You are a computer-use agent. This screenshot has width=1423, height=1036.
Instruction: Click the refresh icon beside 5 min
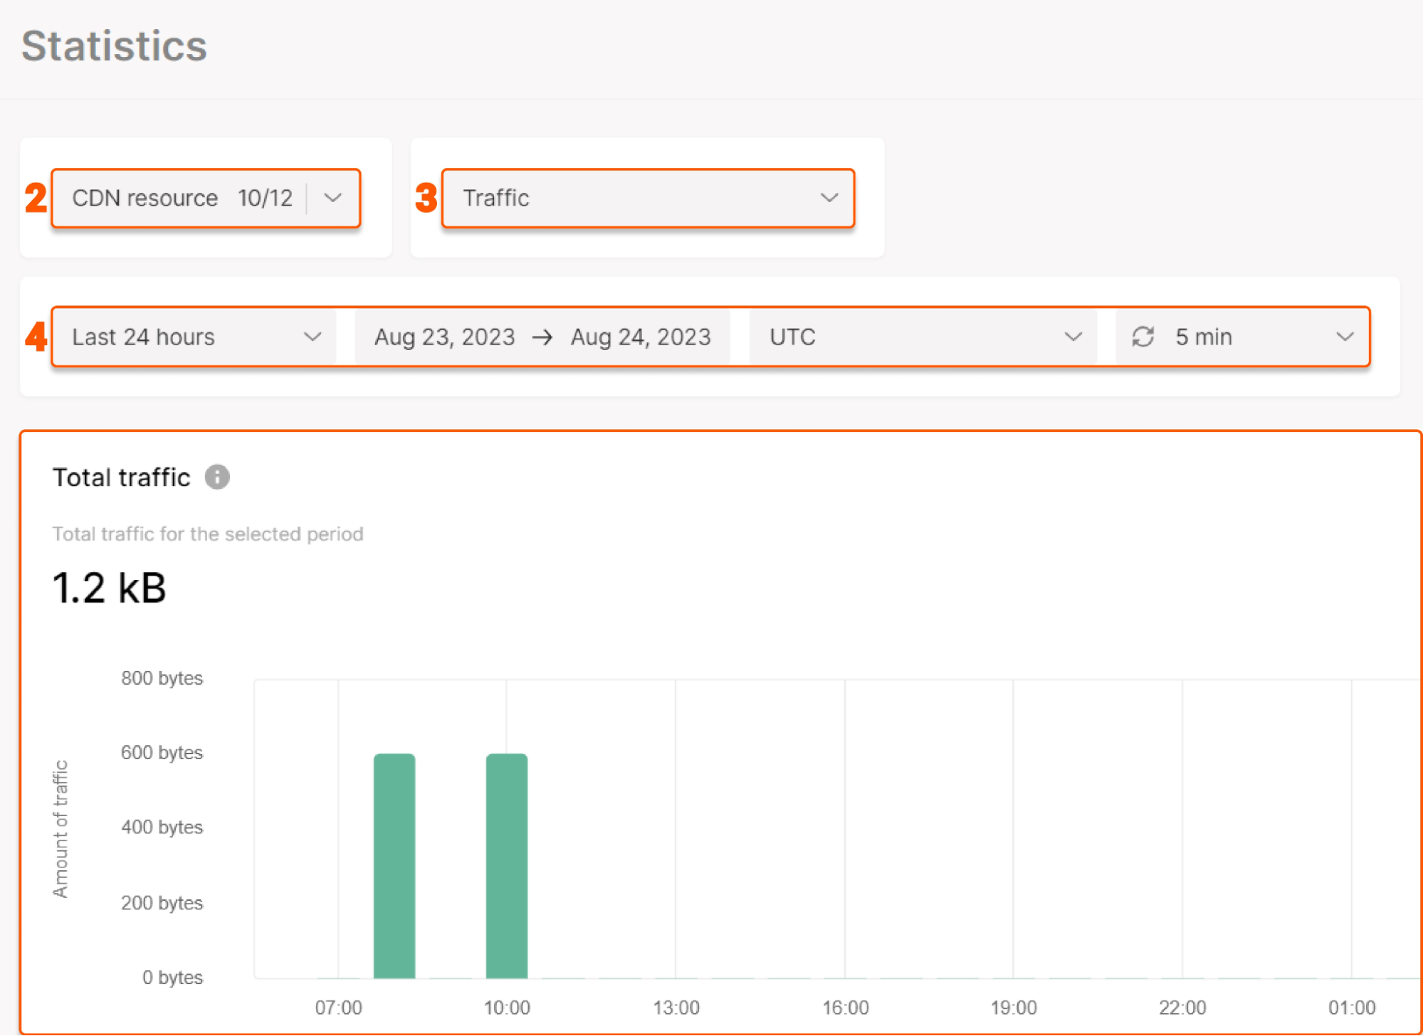pyautogui.click(x=1143, y=337)
